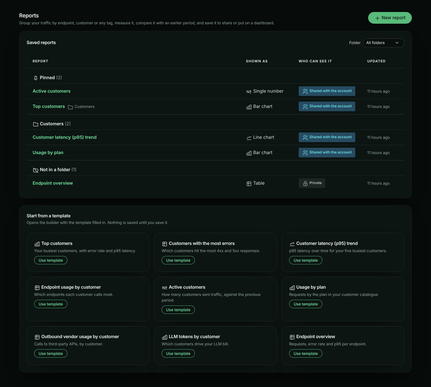The width and height of the screenshot is (431, 387).
Task: Use the Customer latency (p95) trend template
Action: [x=306, y=260]
